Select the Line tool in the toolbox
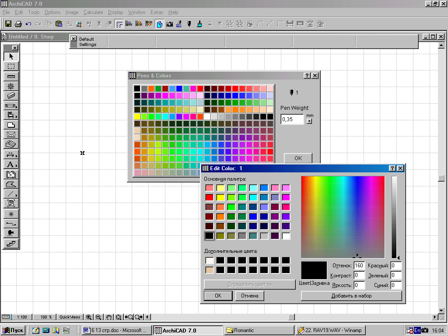This screenshot has height=336, width=448. [x=11, y=194]
